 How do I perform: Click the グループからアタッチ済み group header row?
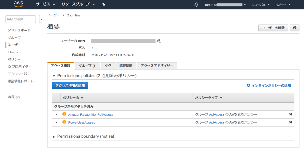173,106
